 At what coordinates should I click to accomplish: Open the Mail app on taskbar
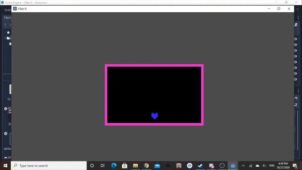[157, 166]
